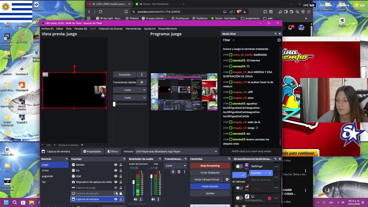
Task: Open chat audio channel options menu
Action: pos(158,199)
